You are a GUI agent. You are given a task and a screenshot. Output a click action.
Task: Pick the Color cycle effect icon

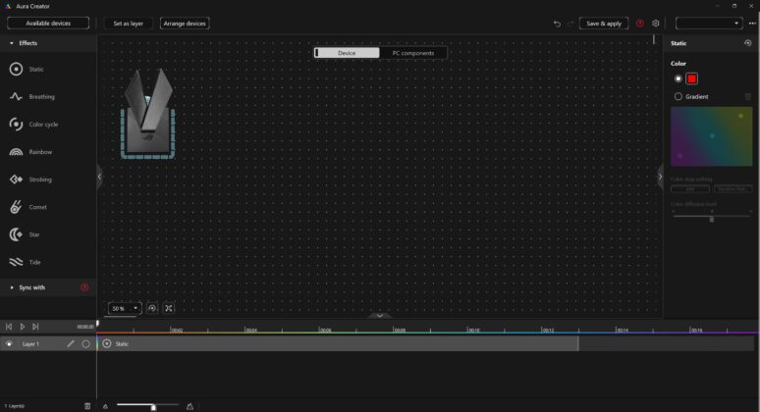[x=16, y=125]
